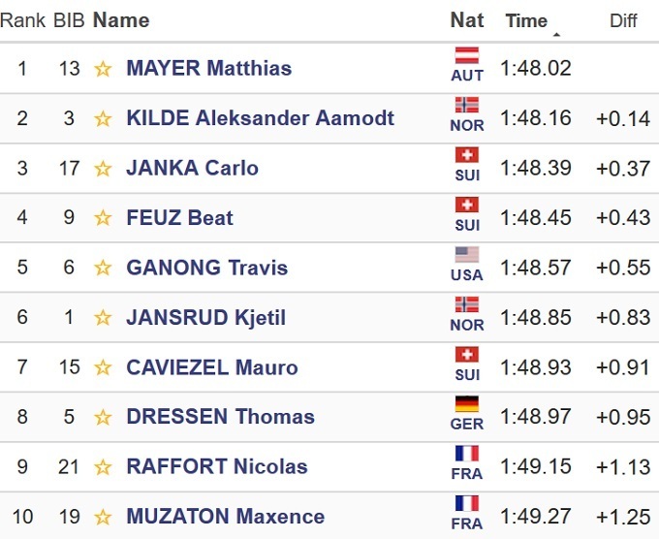Open DRESSEN Thomas athlete profile
Viewport: 659px width, 539px height.
tap(220, 417)
